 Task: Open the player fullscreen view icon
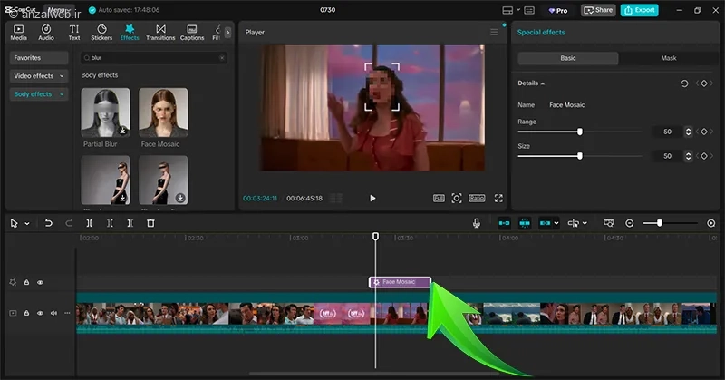tap(498, 198)
